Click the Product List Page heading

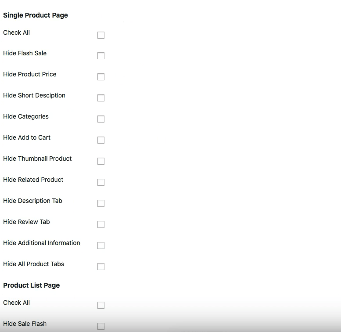[32, 285]
